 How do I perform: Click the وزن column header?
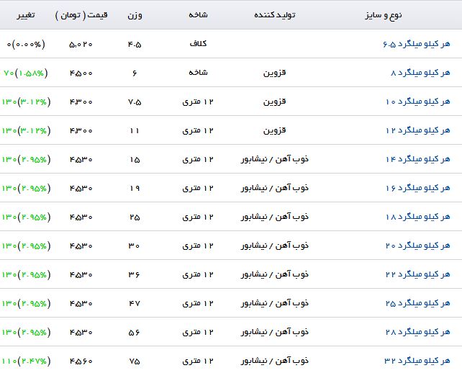tap(135, 15)
